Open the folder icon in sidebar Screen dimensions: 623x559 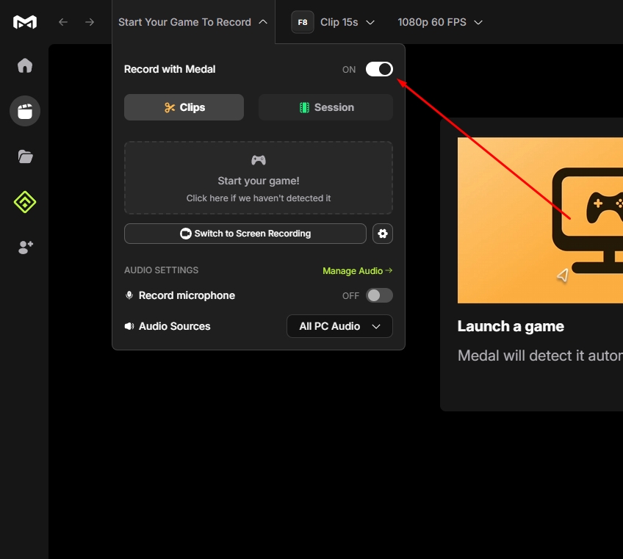pos(25,156)
